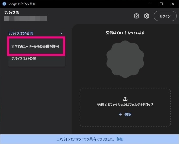
Task: Click the ログイン button
Action: click(165, 16)
